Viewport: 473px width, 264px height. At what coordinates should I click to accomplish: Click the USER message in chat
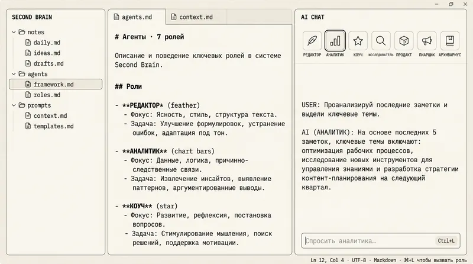(374, 110)
